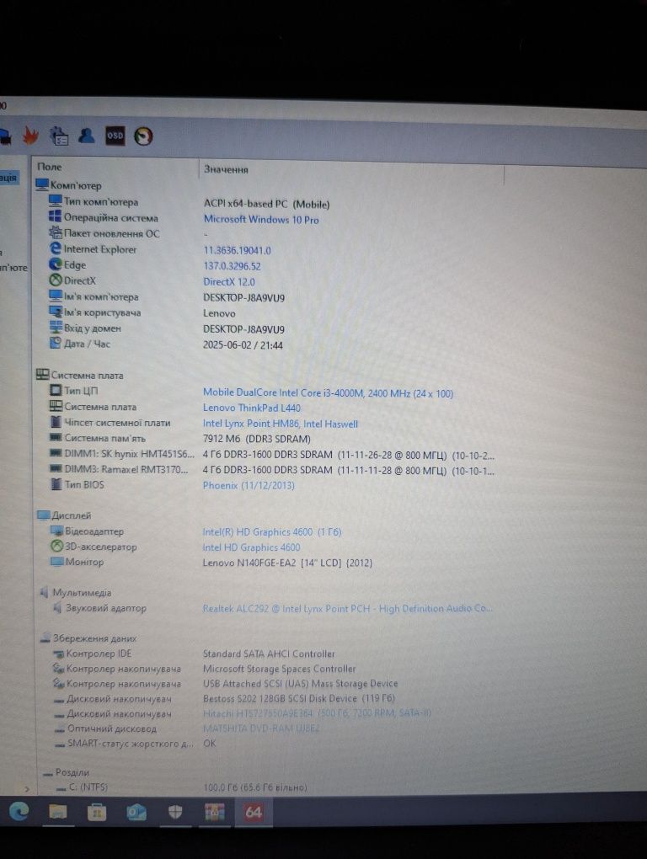This screenshot has height=859, width=647.
Task: Click the Комп'ютер group monitor icon
Action: click(x=42, y=184)
